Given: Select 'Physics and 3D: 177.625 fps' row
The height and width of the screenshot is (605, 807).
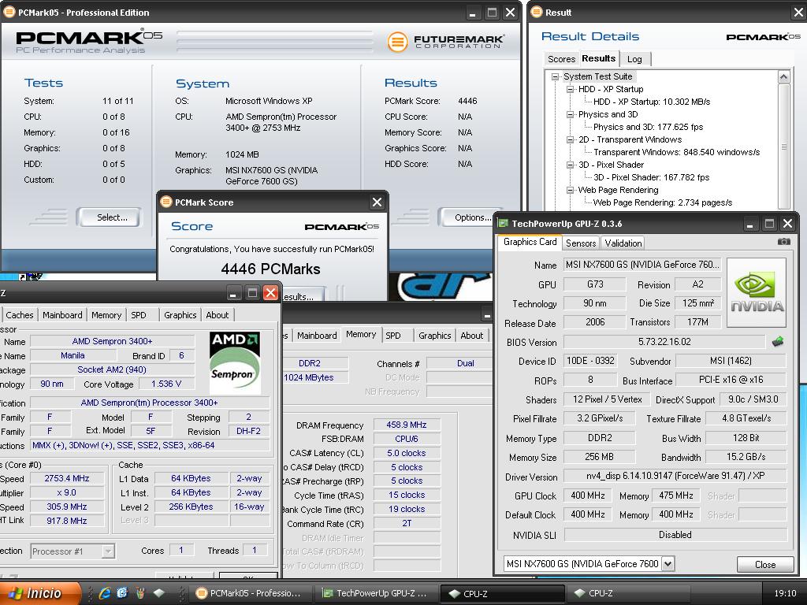Looking at the screenshot, I should pyautogui.click(x=648, y=127).
